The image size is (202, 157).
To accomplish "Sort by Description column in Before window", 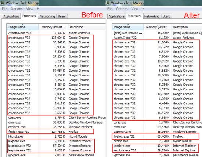I will [x=86, y=27].
